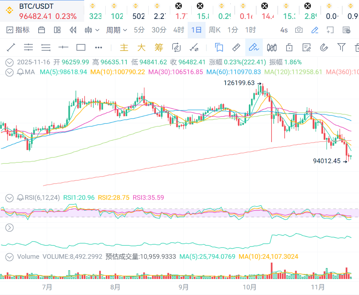Toggle the highlighted brush drawing mode

[253, 47]
